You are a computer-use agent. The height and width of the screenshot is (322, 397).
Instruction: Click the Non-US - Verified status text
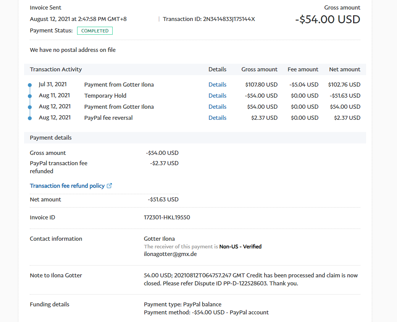coord(240,246)
